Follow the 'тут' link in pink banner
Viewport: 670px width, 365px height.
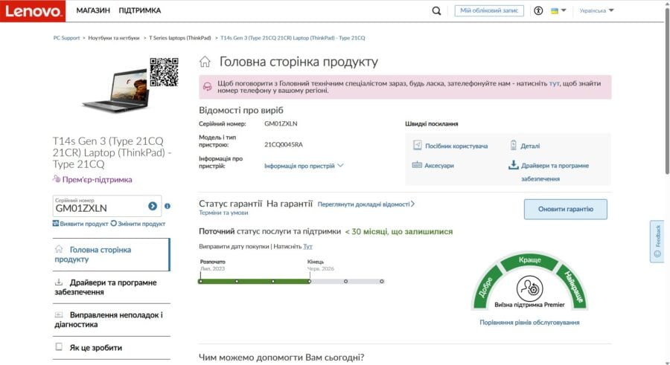[554, 84]
